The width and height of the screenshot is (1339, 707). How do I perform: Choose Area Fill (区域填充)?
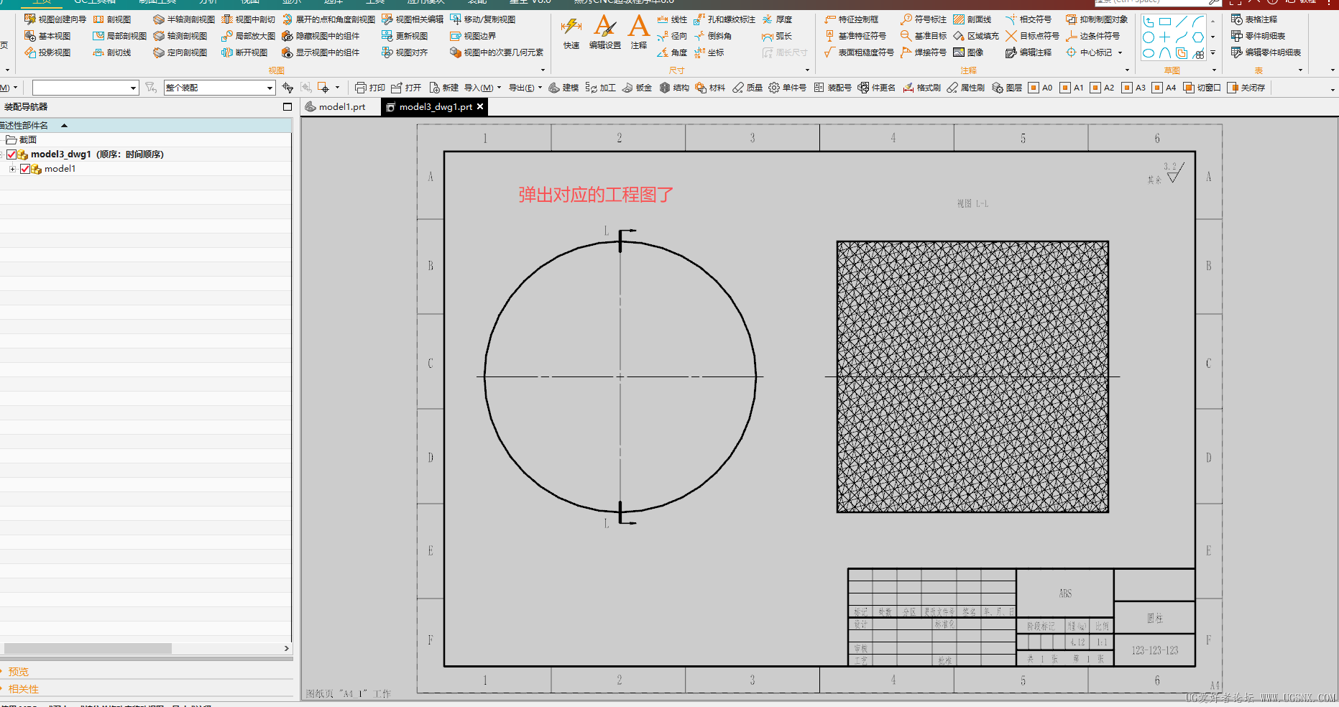(976, 36)
